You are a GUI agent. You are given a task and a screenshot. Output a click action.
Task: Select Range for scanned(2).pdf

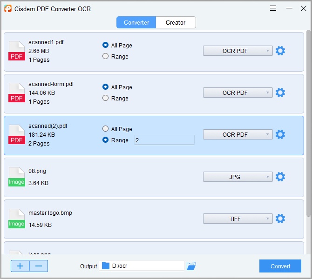[115, 140]
